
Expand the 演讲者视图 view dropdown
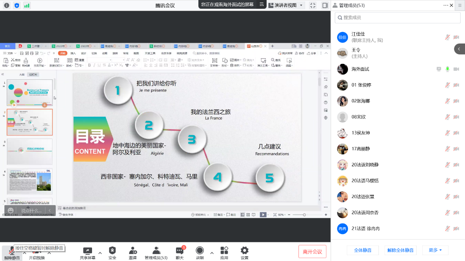286,5
